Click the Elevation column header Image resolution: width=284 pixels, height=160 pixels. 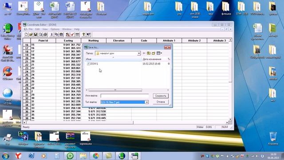(x=119, y=40)
